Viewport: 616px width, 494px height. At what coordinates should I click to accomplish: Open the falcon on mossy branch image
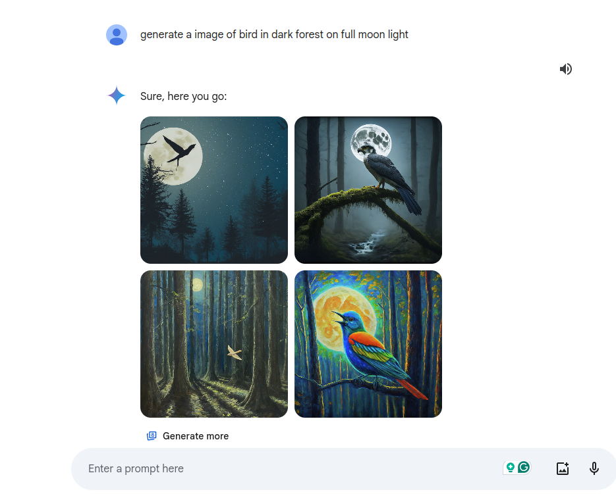tap(368, 190)
